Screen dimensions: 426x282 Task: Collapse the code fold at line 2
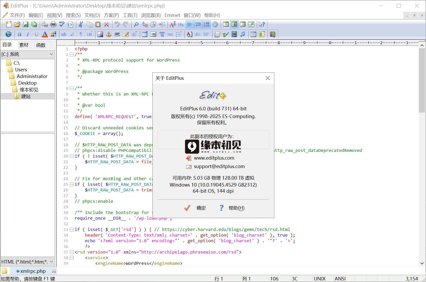click(72, 54)
